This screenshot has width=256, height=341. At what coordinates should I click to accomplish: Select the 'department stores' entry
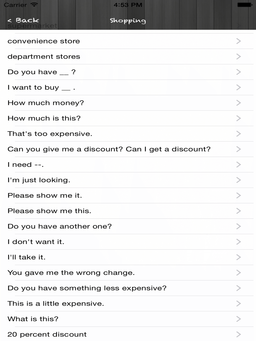tap(128, 56)
